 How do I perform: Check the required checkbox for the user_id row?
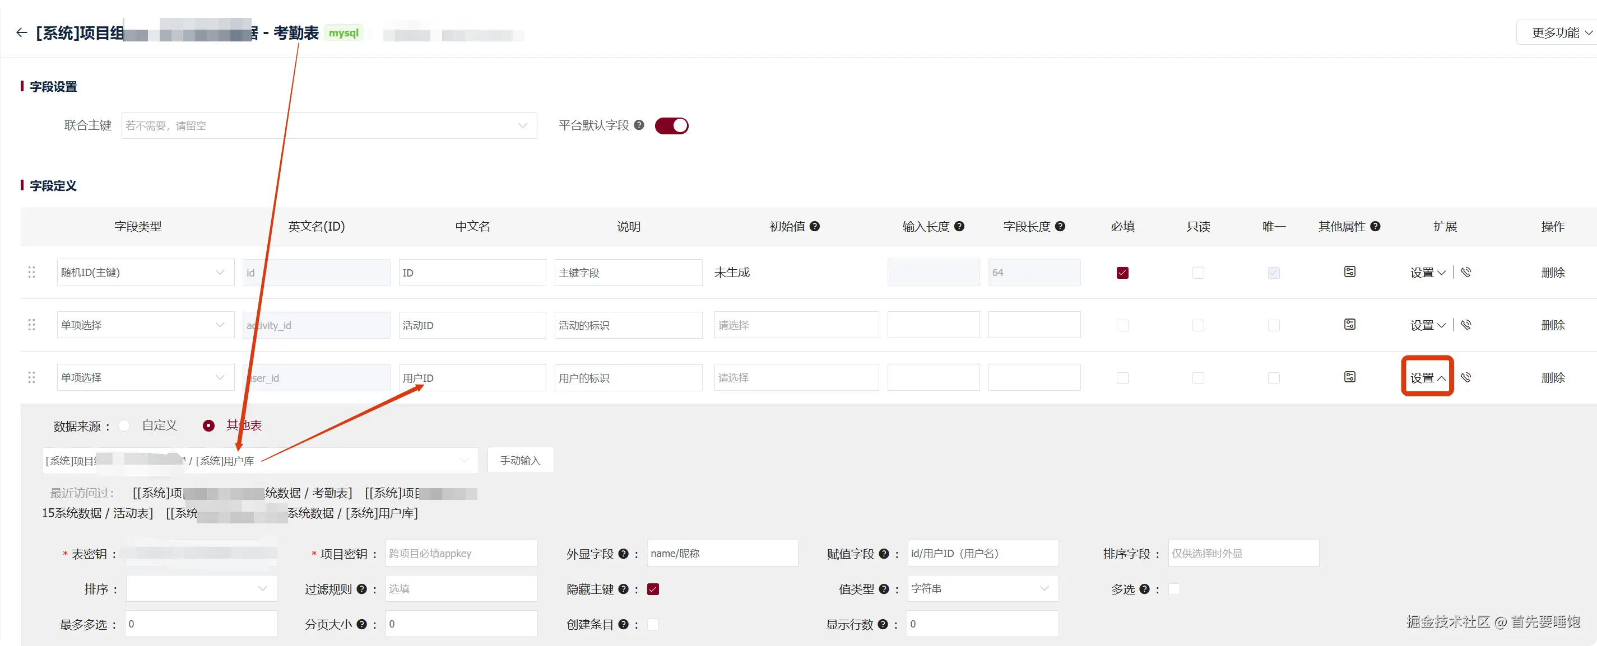point(1122,378)
